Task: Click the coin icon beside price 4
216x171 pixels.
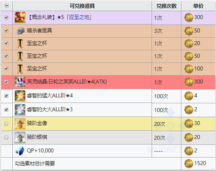Action: pyautogui.click(x=189, y=96)
